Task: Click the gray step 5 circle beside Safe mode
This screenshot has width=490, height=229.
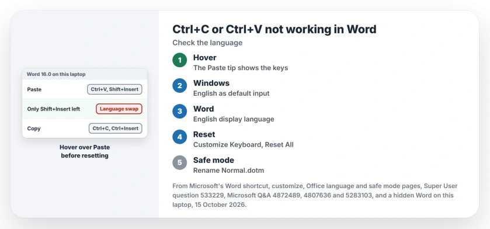Action: (x=180, y=162)
